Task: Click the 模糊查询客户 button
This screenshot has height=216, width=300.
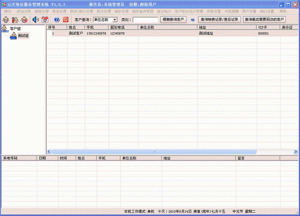Action: click(174, 20)
